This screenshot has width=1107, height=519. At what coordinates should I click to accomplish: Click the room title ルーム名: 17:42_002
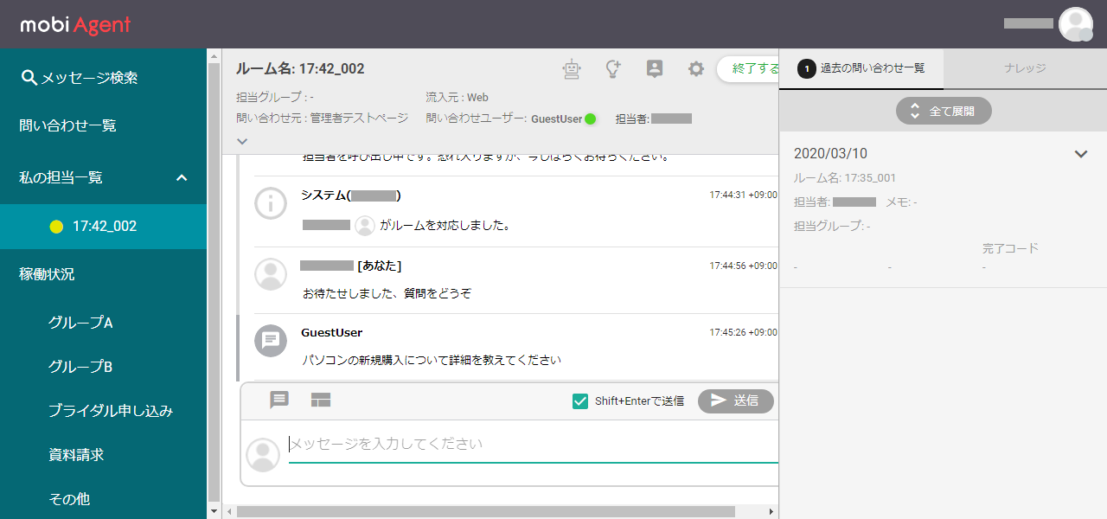coord(300,69)
